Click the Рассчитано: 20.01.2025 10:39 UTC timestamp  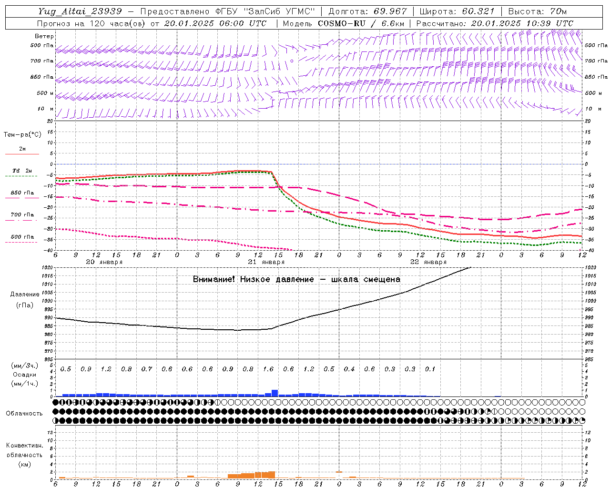coord(495,23)
